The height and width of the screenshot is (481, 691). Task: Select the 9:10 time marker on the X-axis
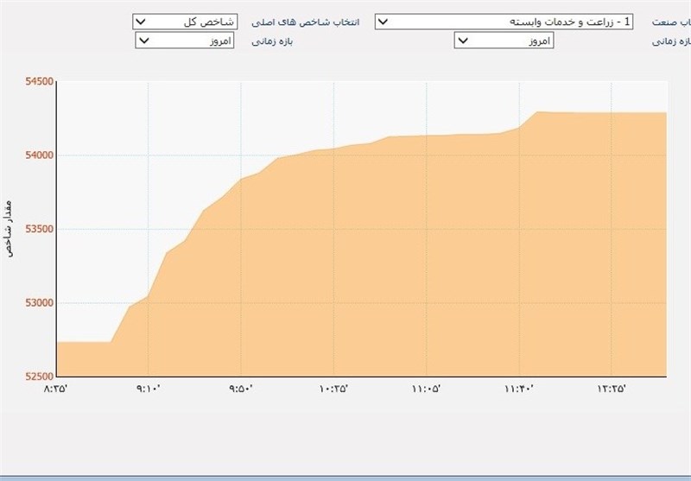(x=149, y=389)
